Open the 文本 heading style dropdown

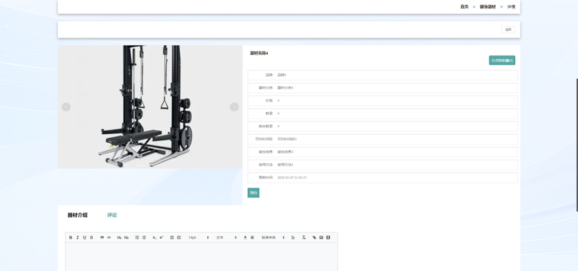click(227, 238)
